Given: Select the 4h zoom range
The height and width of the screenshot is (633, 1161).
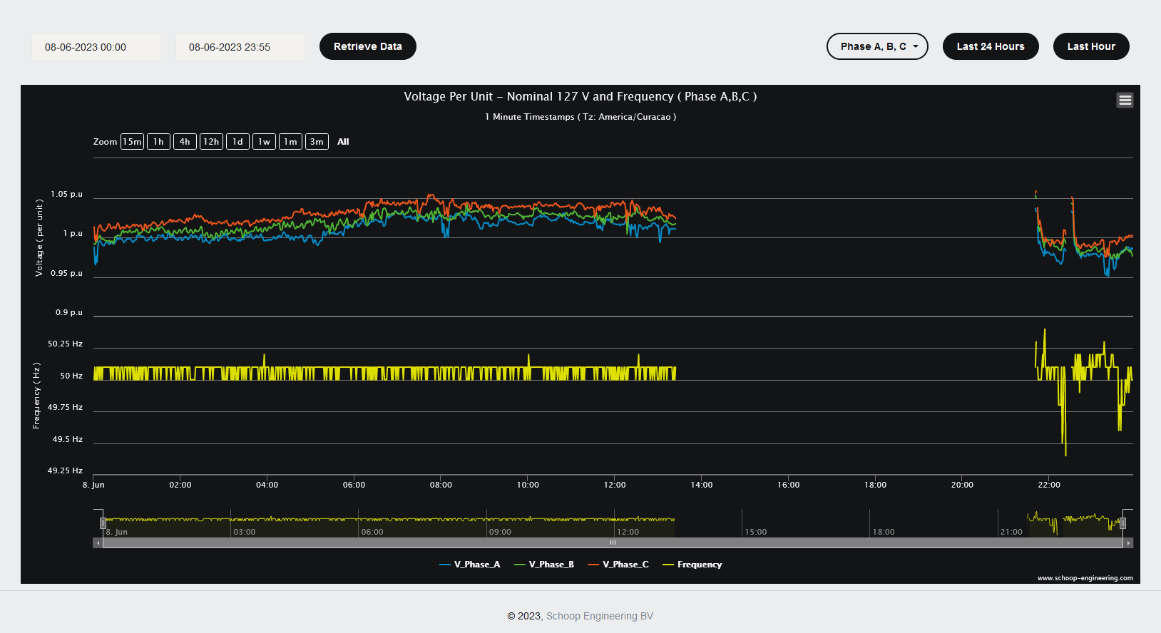Looking at the screenshot, I should click(x=185, y=142).
